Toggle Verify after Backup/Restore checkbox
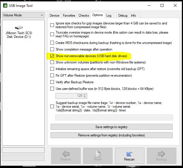 (52, 82)
